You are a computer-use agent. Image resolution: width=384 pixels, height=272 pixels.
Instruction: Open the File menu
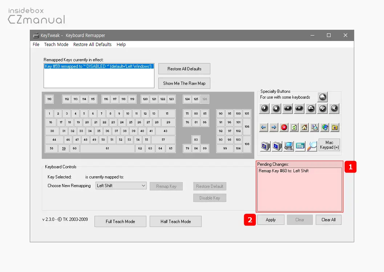[x=36, y=45]
